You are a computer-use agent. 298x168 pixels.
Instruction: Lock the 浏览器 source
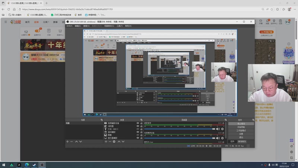pyautogui.click(x=142, y=126)
